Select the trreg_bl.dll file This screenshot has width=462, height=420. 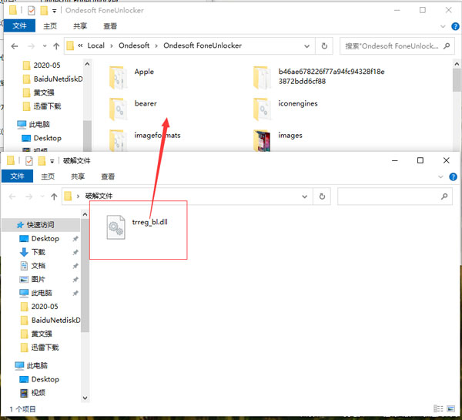pos(137,227)
